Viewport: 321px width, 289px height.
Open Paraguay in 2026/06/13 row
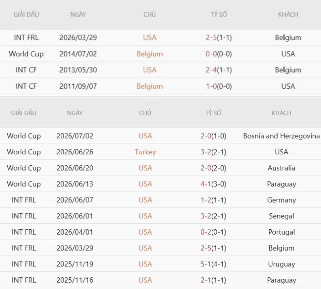pyautogui.click(x=281, y=184)
